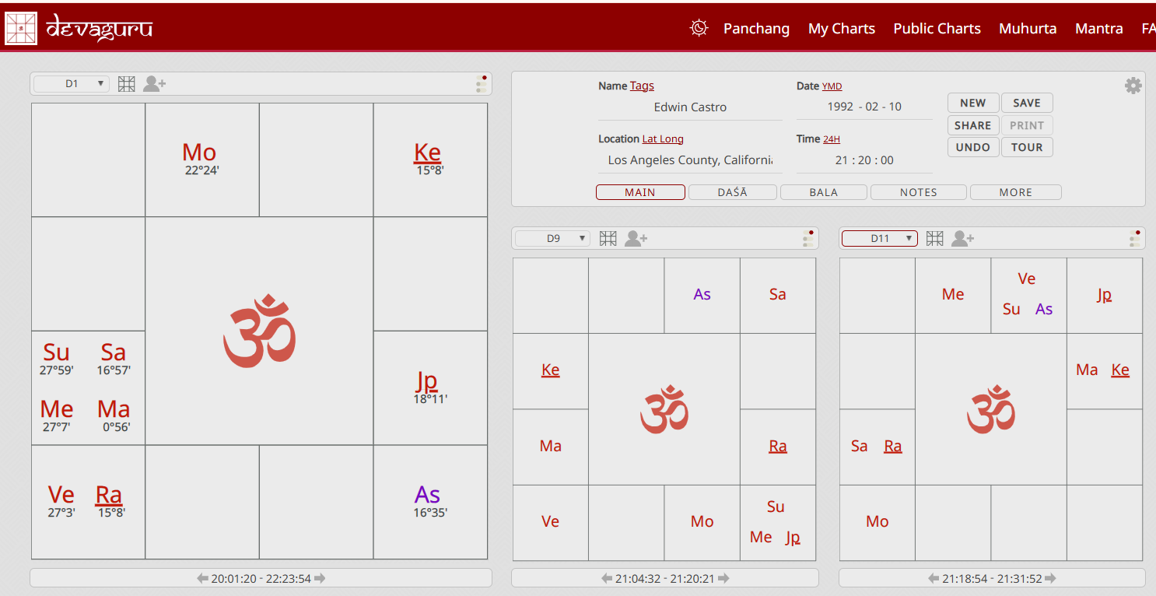
Task: Switch to the DAŚĀ tab
Action: 732,192
